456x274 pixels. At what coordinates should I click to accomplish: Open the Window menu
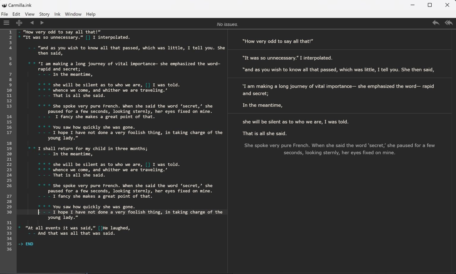[73, 14]
